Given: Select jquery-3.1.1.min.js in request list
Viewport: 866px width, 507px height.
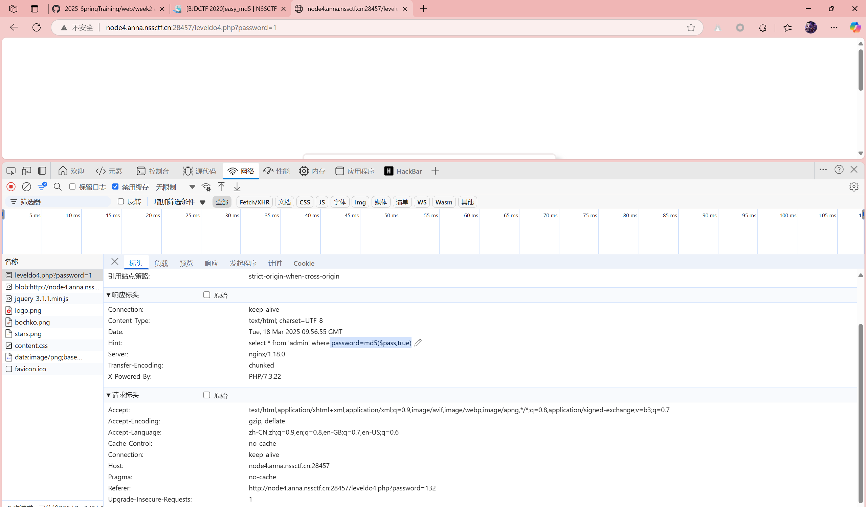Looking at the screenshot, I should (x=41, y=299).
